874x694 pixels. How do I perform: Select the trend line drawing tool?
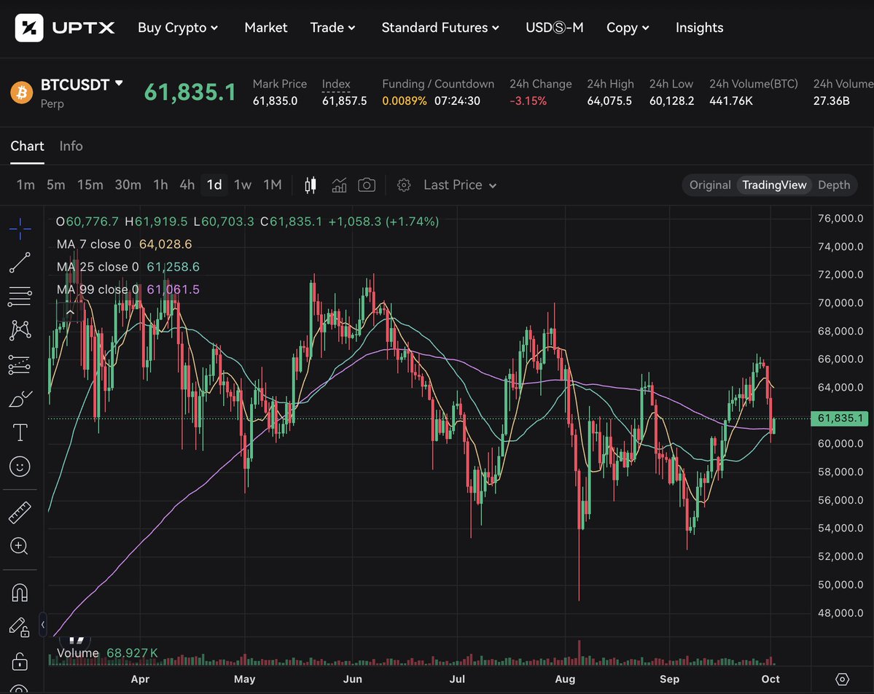[20, 262]
